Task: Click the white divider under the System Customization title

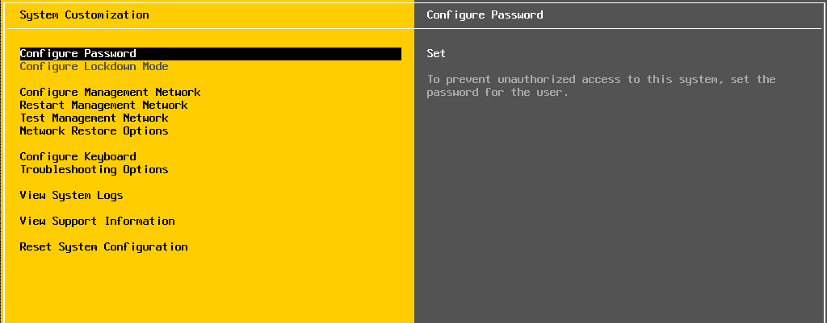Action: point(211,28)
